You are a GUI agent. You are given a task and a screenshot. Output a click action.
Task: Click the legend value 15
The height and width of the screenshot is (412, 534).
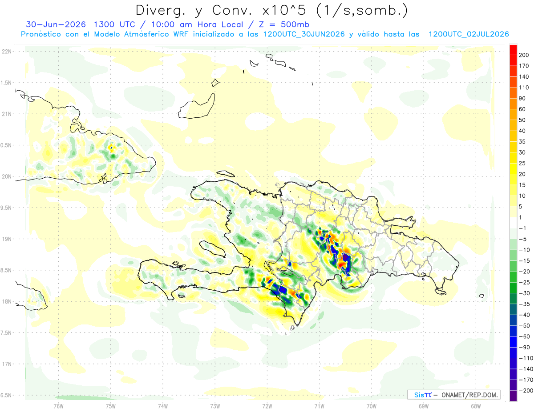click(x=523, y=185)
